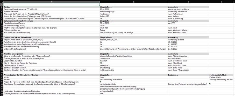This screenshot has width=235, height=96.
Task: Select 'Anm. Zustimmung' cell
Action: [x=188, y=19]
